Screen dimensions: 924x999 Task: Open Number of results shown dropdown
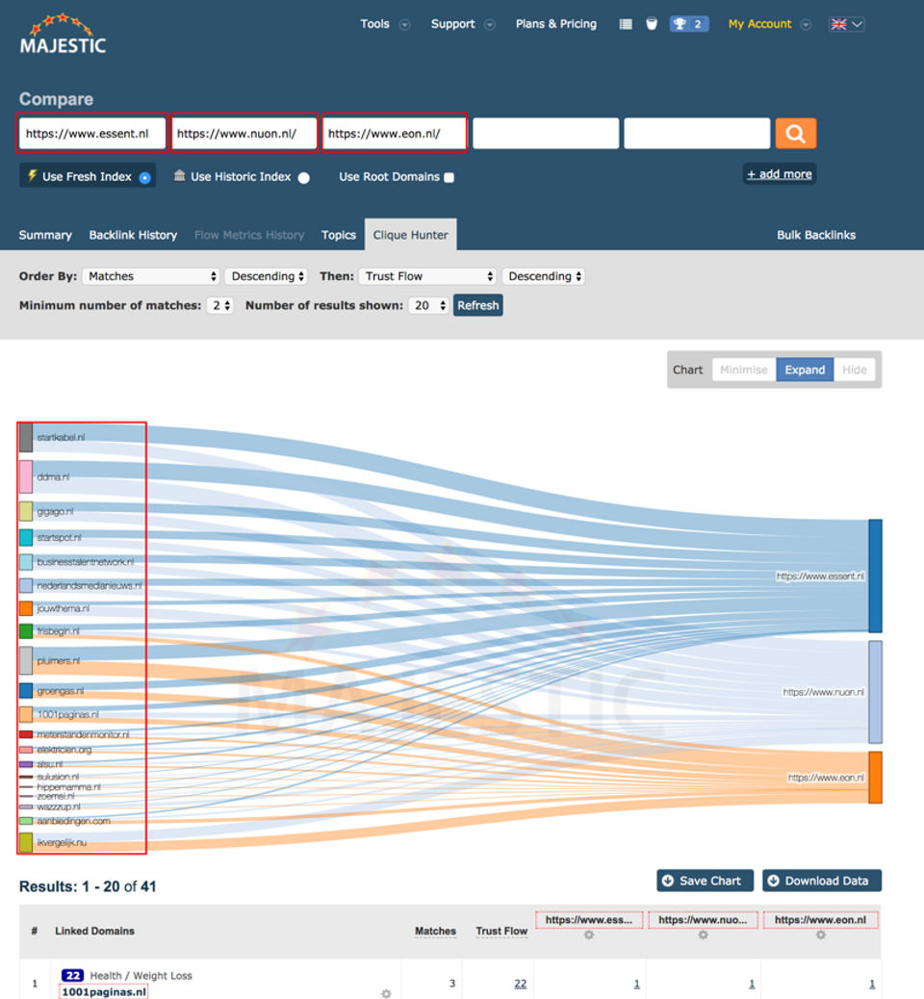[429, 305]
